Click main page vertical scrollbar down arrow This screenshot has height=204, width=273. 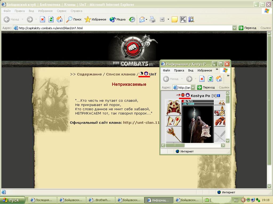pos(269,186)
